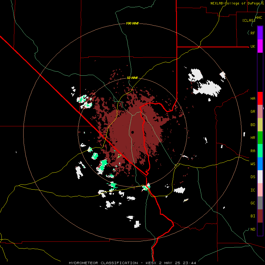Click the DS white legend color block
Screen dimensions: 265x265
point(260,177)
